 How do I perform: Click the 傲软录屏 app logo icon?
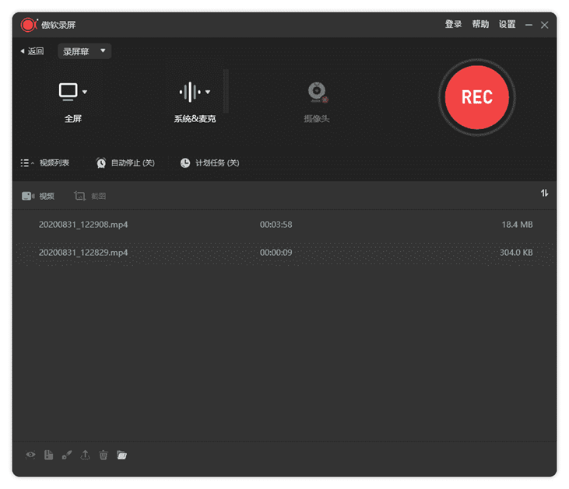(x=29, y=25)
